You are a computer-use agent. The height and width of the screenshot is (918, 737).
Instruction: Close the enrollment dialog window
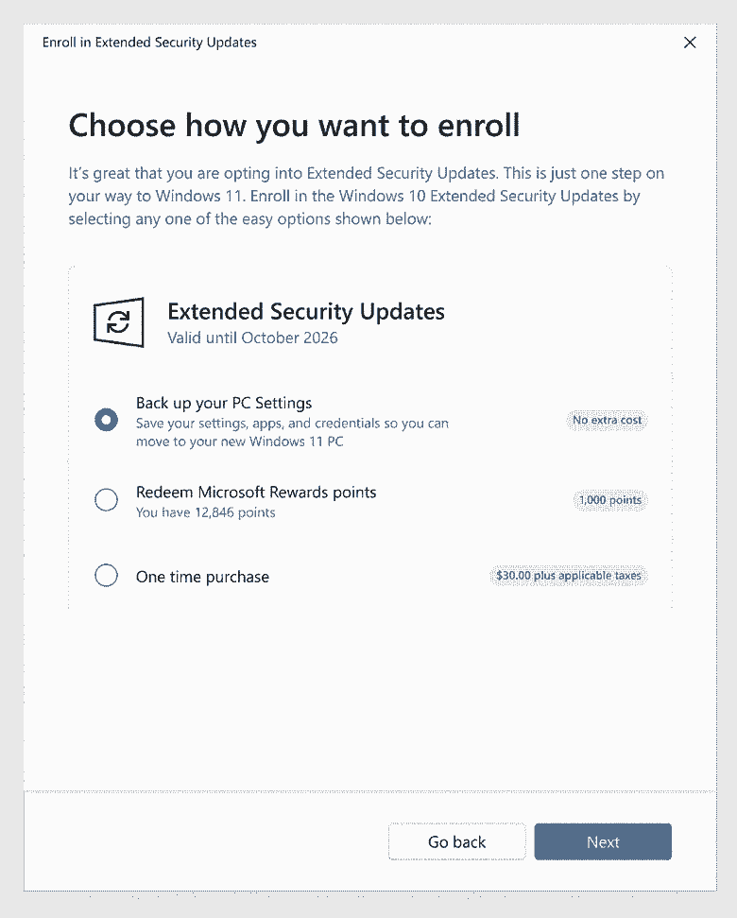690,43
